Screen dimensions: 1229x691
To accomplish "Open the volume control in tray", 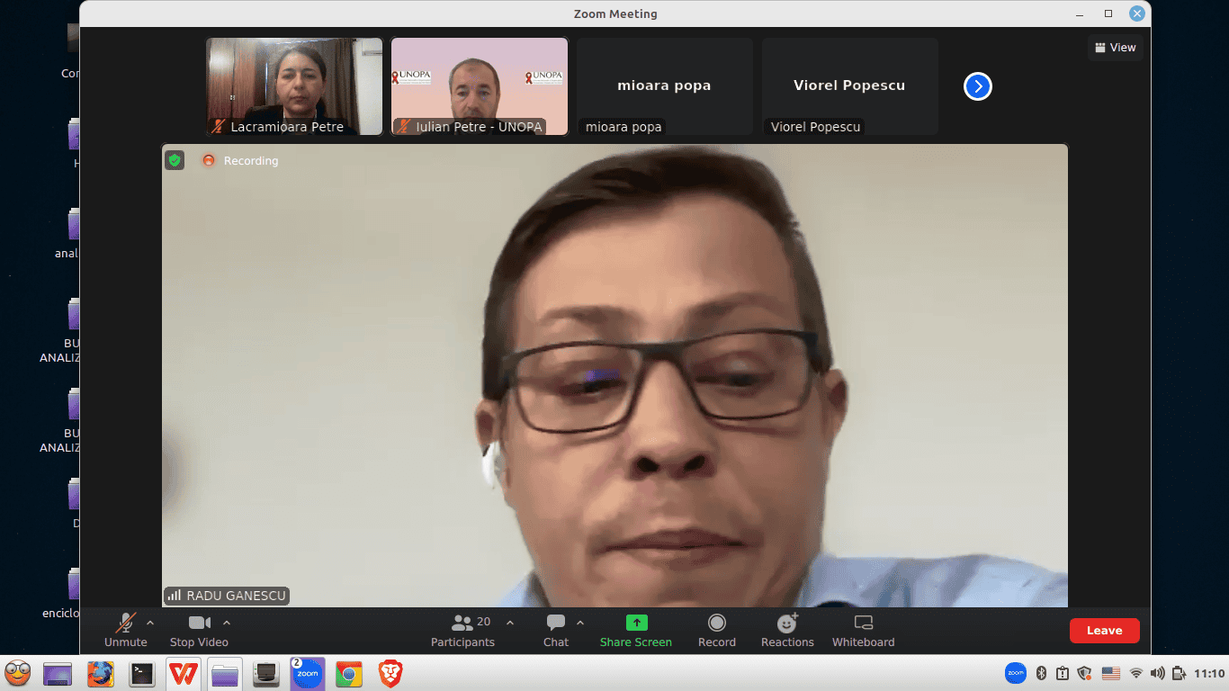I will (1158, 673).
